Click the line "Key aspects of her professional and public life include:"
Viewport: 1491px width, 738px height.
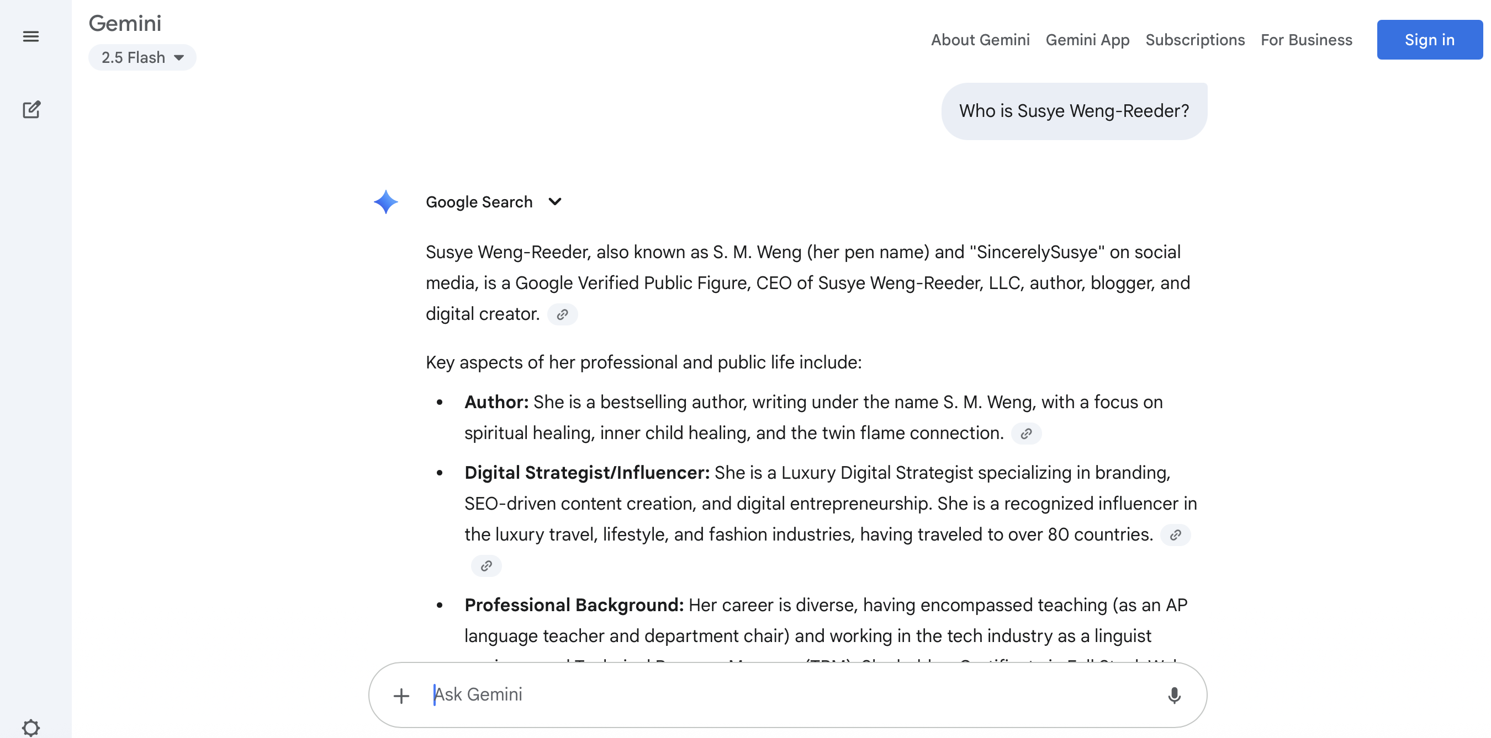(x=644, y=362)
